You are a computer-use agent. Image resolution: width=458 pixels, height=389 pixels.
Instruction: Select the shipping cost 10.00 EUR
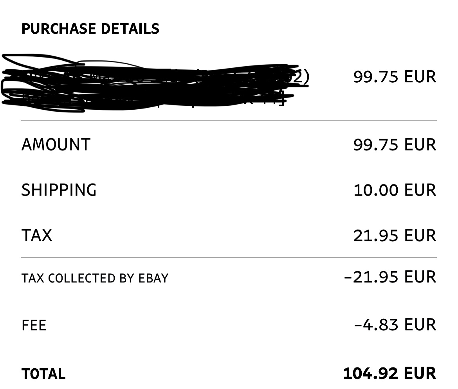pyautogui.click(x=395, y=190)
